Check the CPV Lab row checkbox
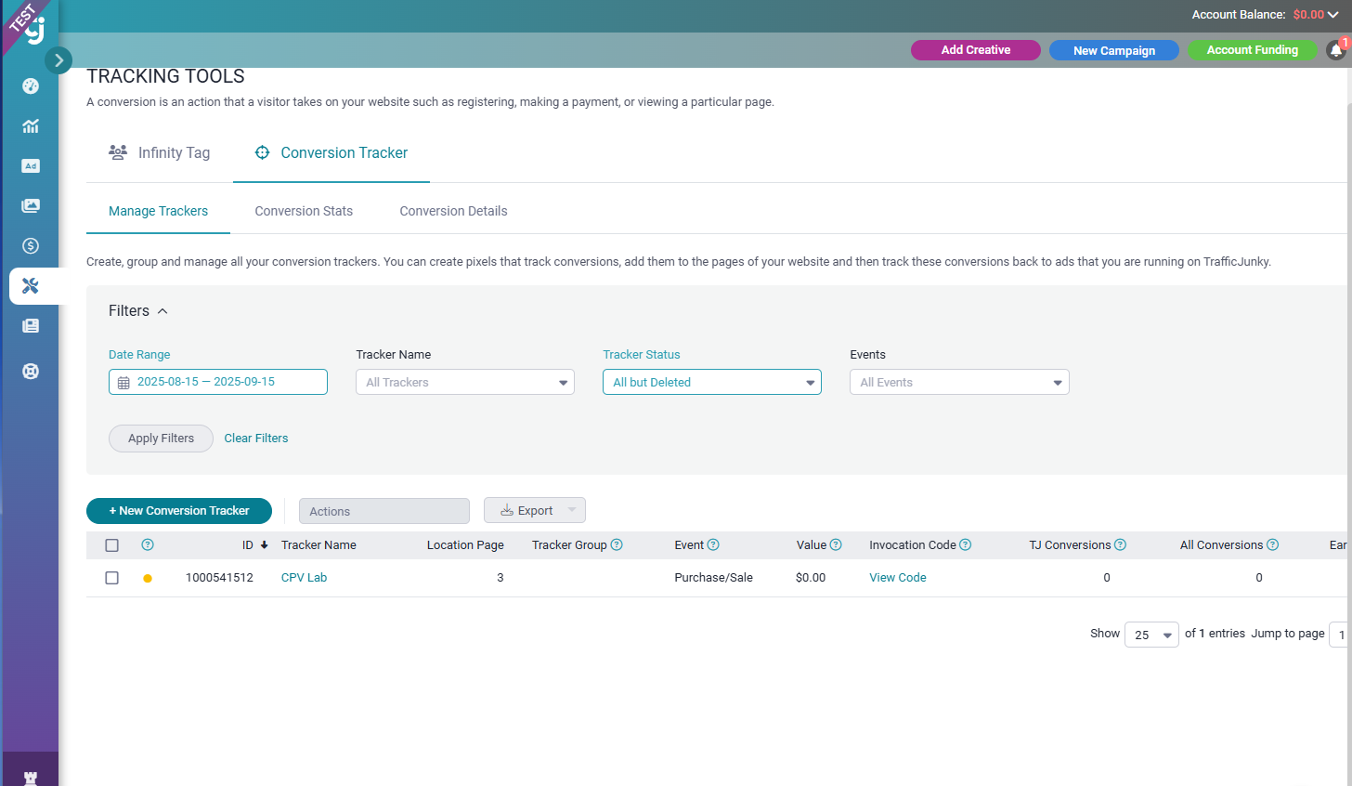 point(112,577)
